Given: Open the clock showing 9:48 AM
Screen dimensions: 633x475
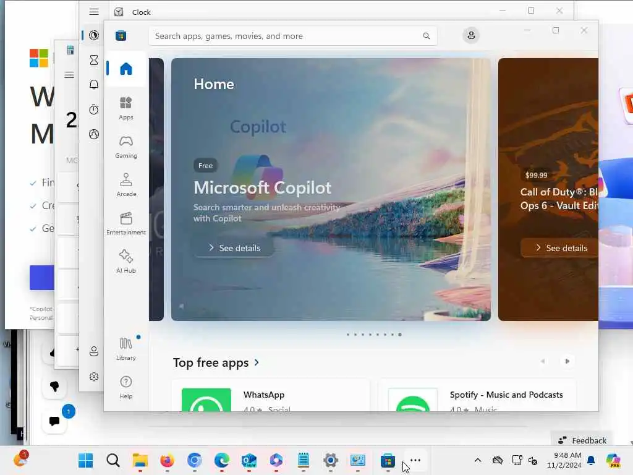Looking at the screenshot, I should click(564, 460).
